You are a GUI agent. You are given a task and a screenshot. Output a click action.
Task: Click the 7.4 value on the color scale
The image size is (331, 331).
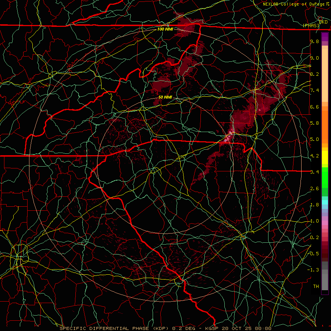(314, 90)
